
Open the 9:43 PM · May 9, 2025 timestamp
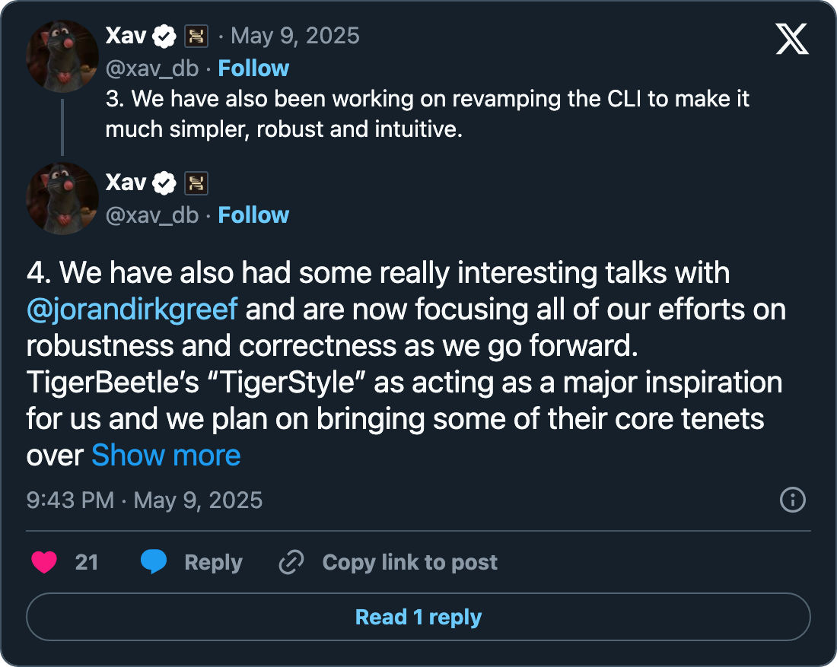point(145,500)
